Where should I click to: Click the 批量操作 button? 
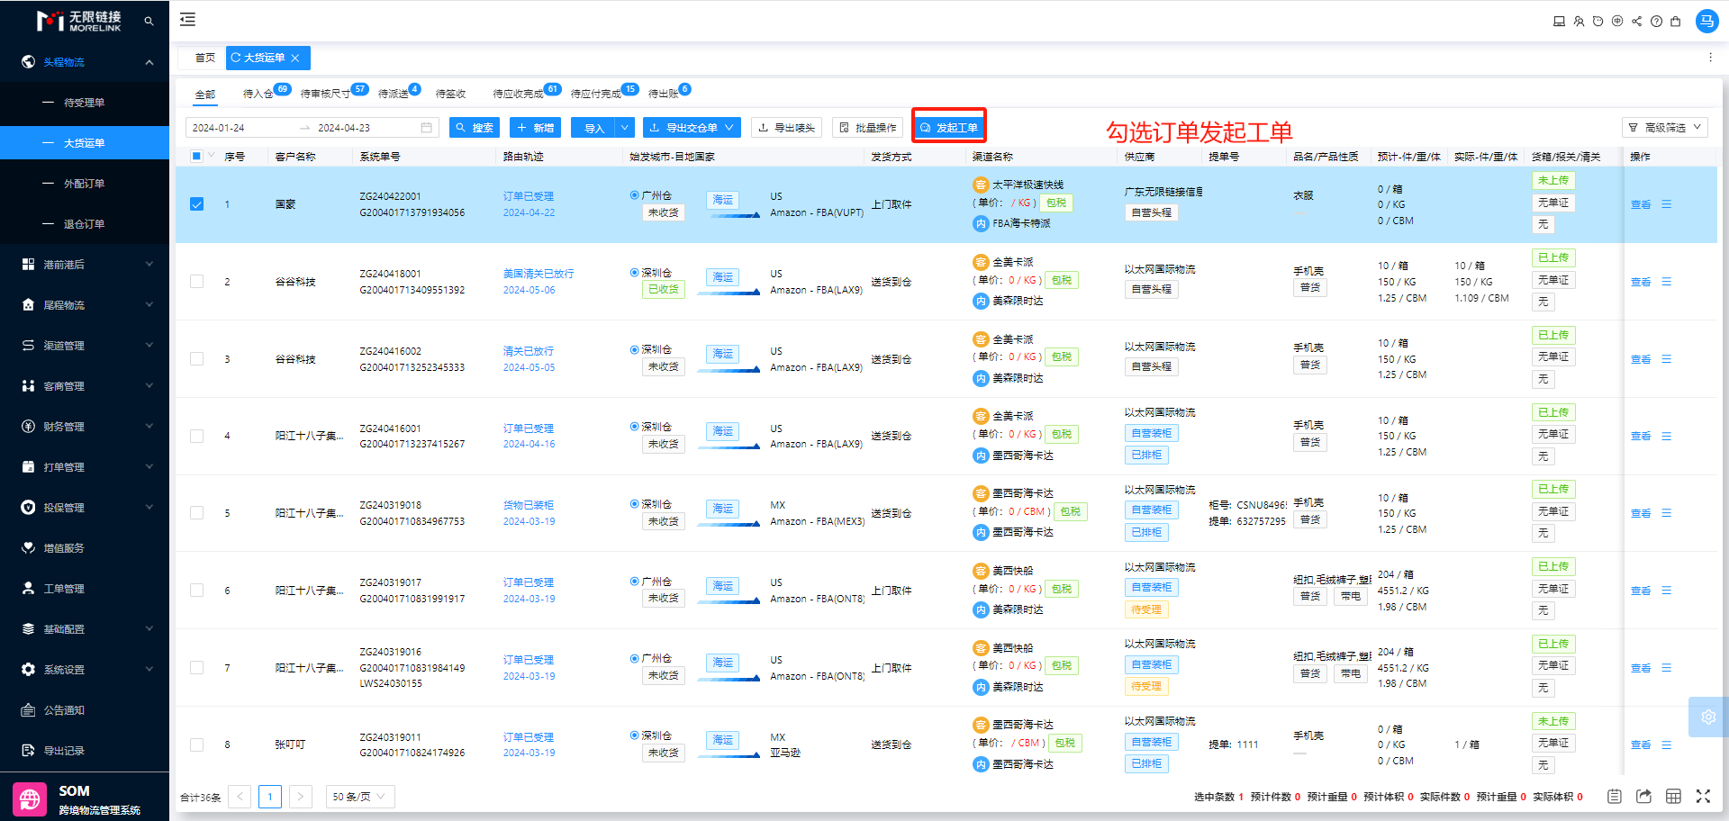pyautogui.click(x=868, y=128)
